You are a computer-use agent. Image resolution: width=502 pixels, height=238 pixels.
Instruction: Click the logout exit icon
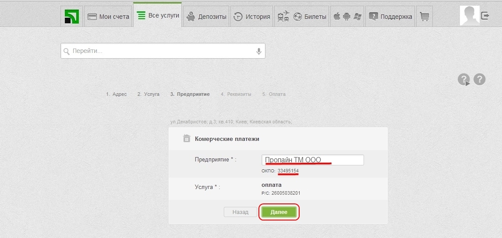(x=485, y=15)
